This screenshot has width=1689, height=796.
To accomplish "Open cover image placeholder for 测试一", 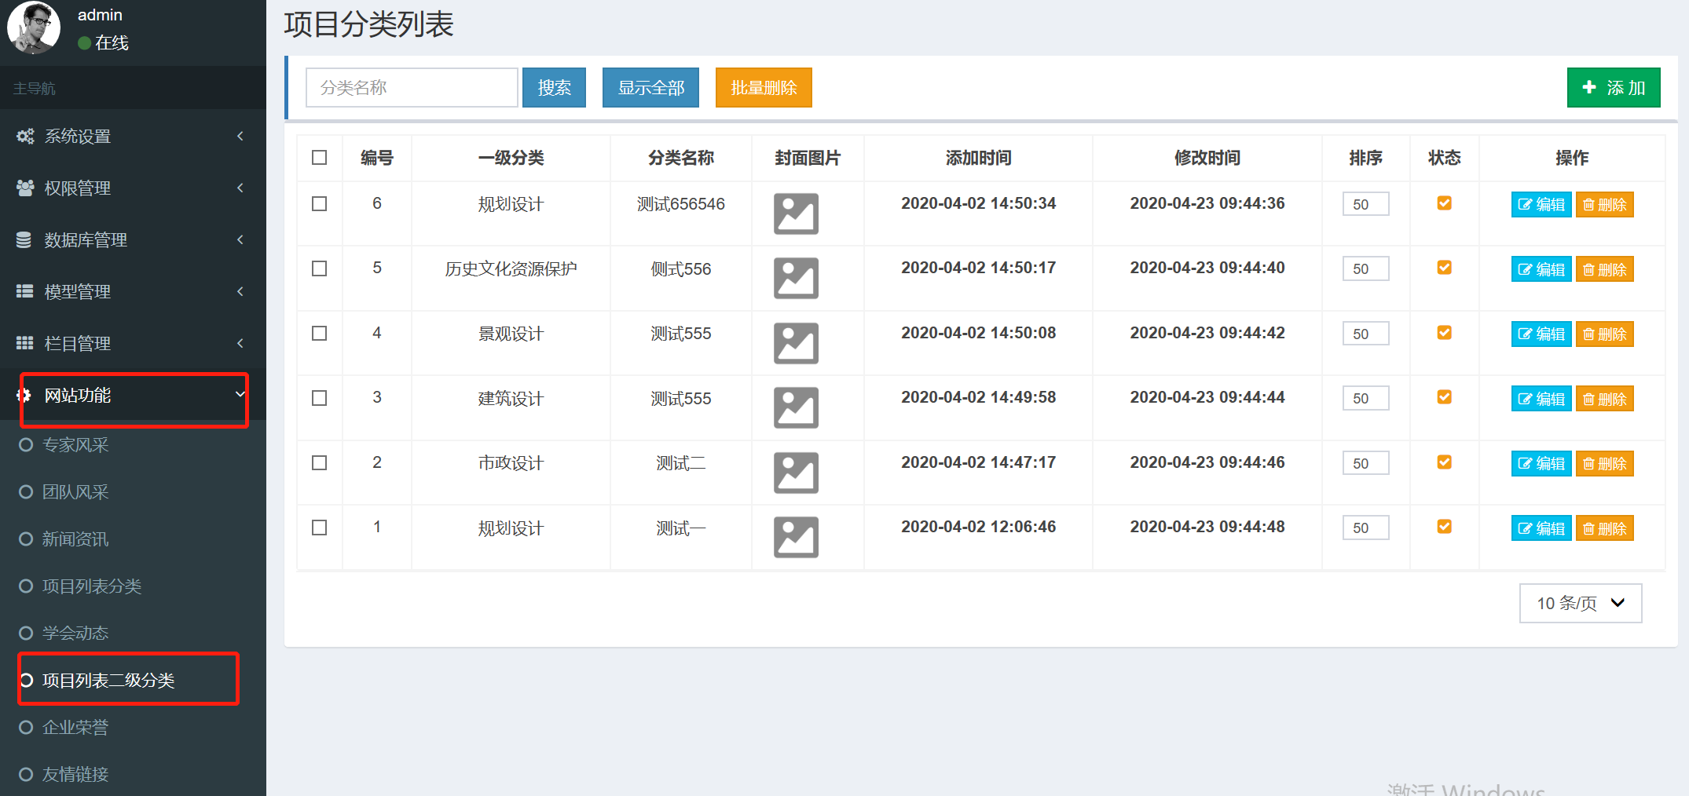I will tap(796, 537).
